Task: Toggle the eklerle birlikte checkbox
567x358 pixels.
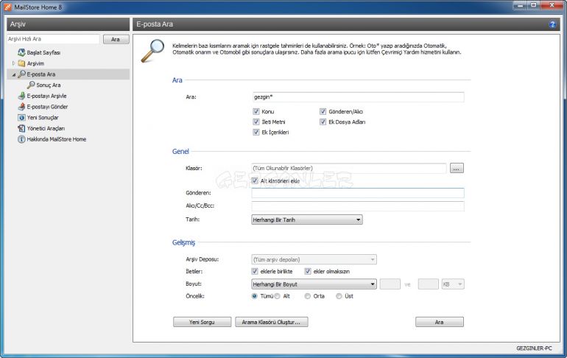Action: point(255,271)
